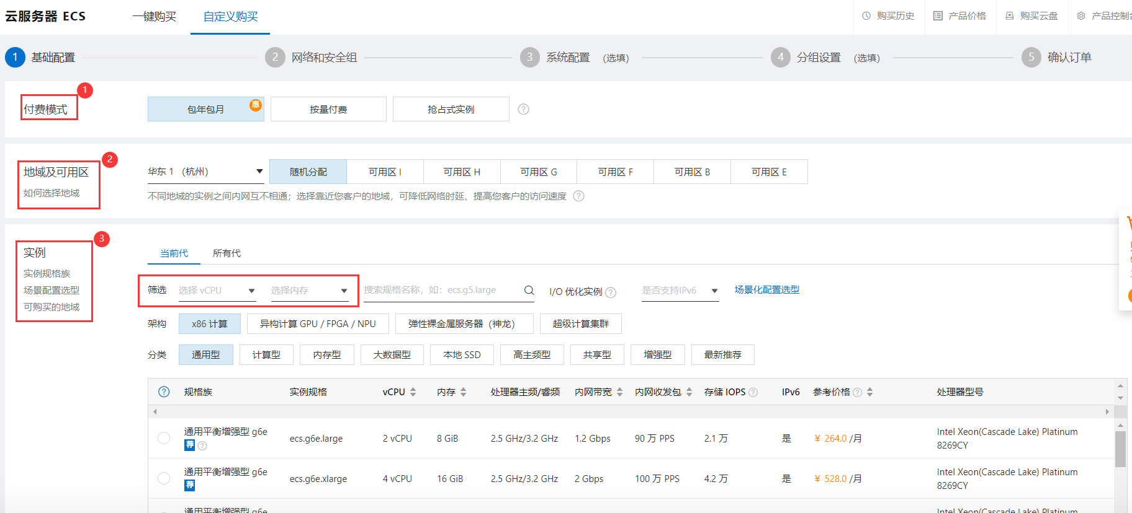The image size is (1132, 513).
Task: Click the blue help icon in the table header
Action: point(164,392)
